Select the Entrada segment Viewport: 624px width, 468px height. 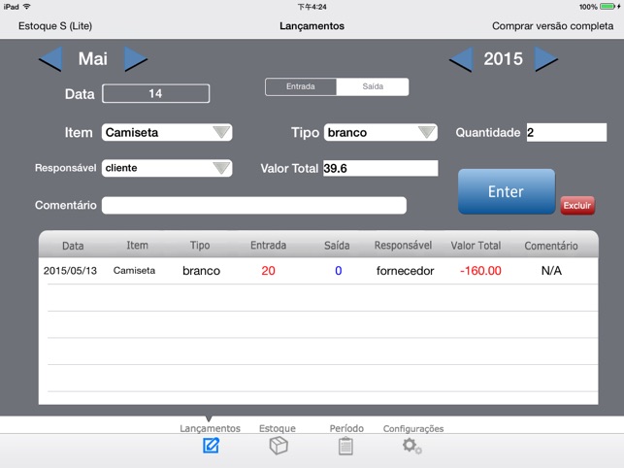[x=301, y=86]
